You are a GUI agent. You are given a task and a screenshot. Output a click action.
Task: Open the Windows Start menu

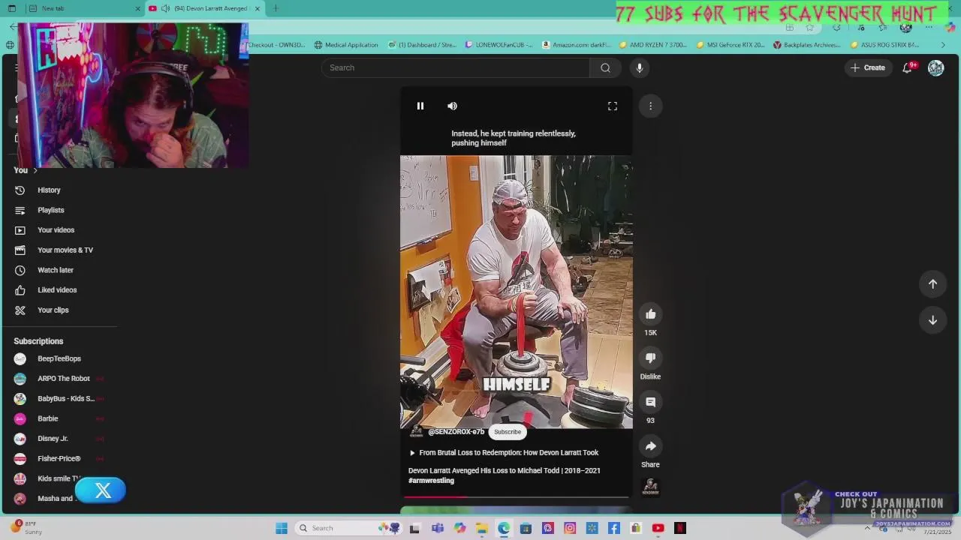point(282,528)
